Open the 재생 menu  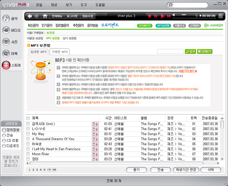click(x=54, y=5)
